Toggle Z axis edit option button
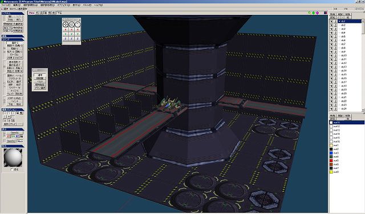Viewport: 365px width, 214px height. (x=13, y=113)
